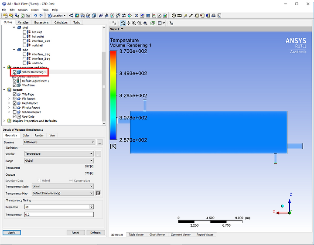The image size is (314, 245).
Task: Uncheck the Wireframe checkbox
Action: click(14, 85)
